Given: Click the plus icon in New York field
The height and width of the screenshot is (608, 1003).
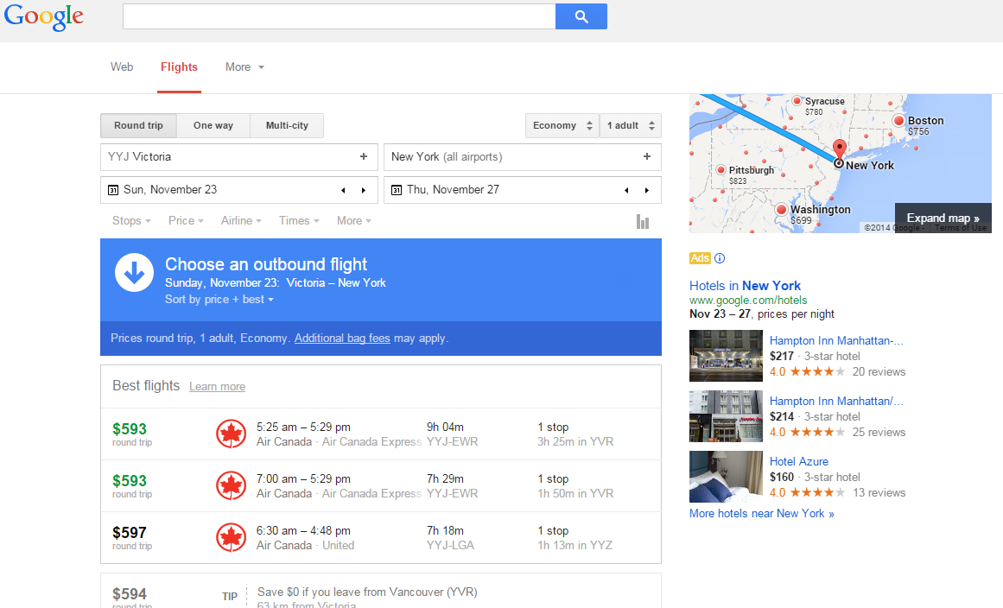Looking at the screenshot, I should 647,157.
